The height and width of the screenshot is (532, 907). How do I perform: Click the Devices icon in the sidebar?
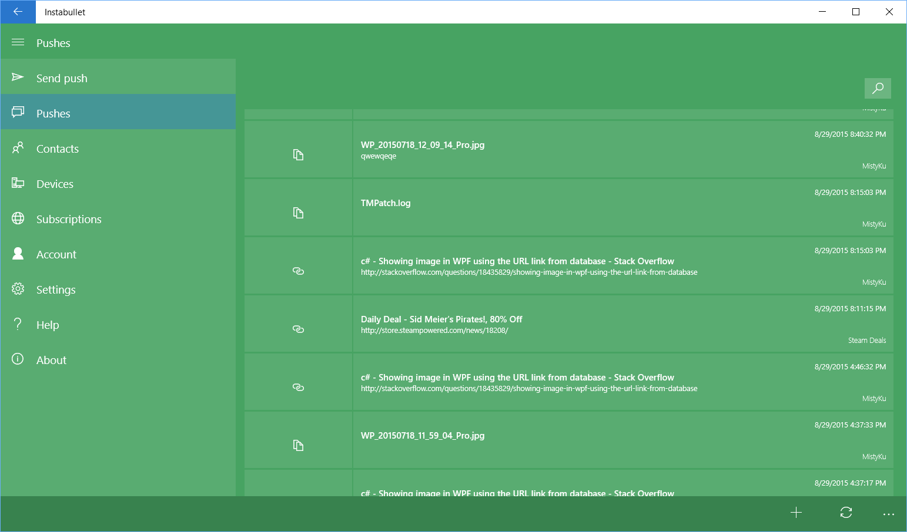click(x=18, y=183)
